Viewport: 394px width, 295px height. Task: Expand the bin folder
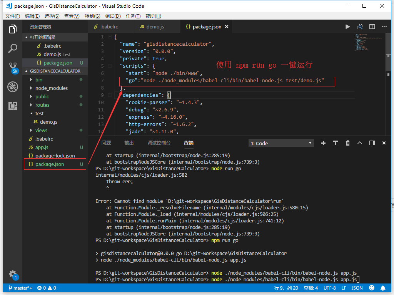(x=39, y=80)
